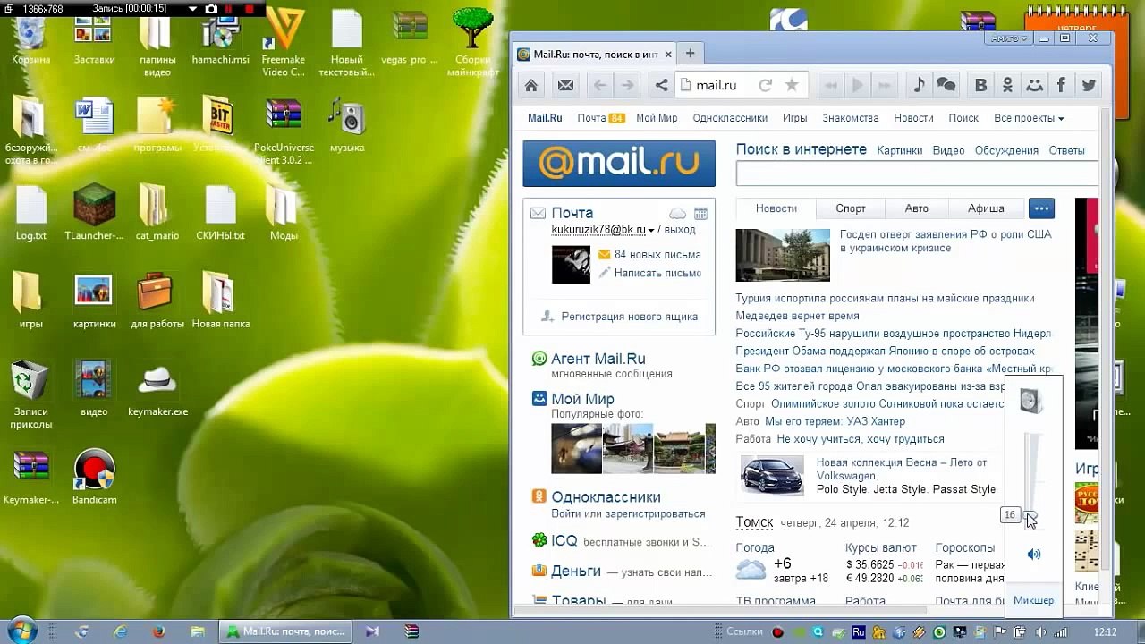
Task: Click the internet search input field
Action: point(917,174)
